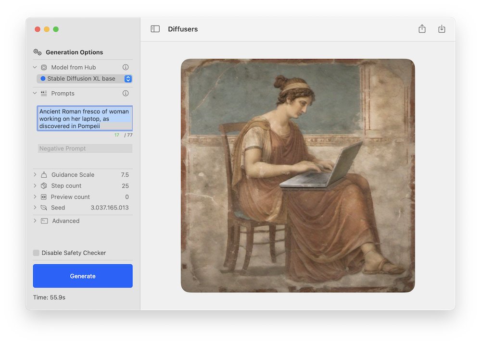The image size is (481, 344).
Task: Click the Advanced section label
Action: pyautogui.click(x=65, y=221)
